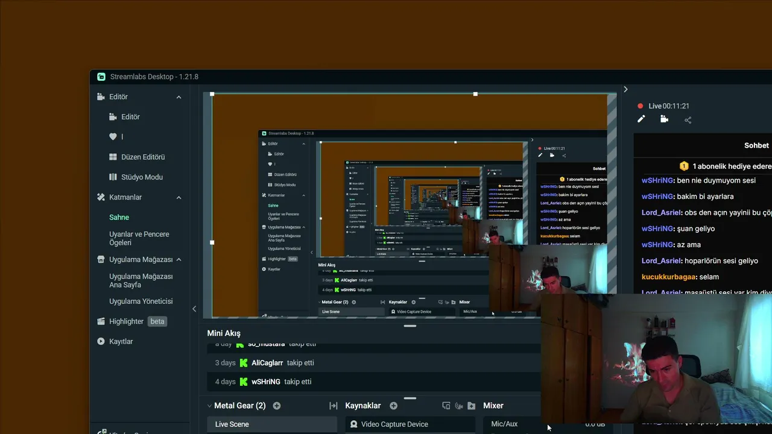Open the Kayıtlar page
This screenshot has height=434, width=772.
pyautogui.click(x=121, y=341)
